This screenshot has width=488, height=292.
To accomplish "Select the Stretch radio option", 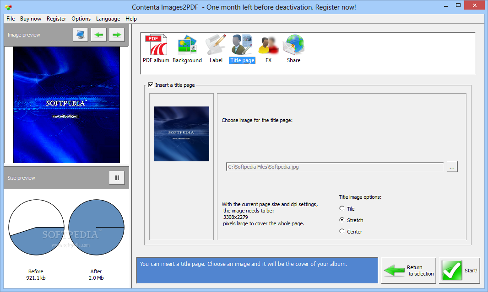I will [x=342, y=220].
